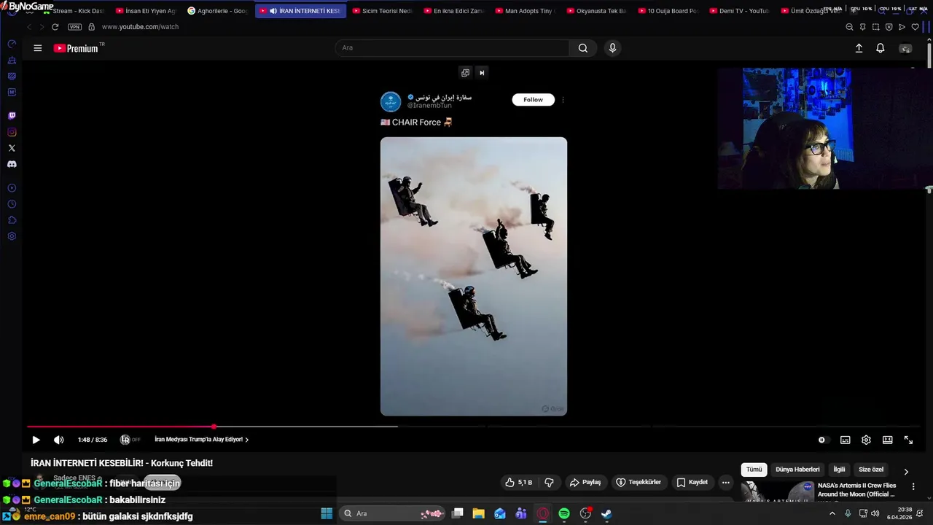Image resolution: width=933 pixels, height=525 pixels.
Task: Like the video with thumbs-up 5,1 B
Action: coord(519,482)
